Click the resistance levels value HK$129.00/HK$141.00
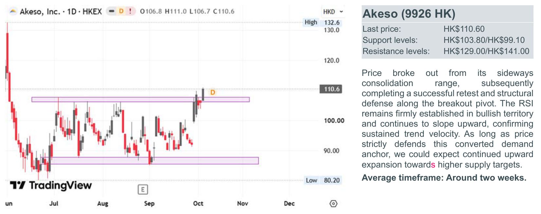The width and height of the screenshot is (541, 214). 486,51
